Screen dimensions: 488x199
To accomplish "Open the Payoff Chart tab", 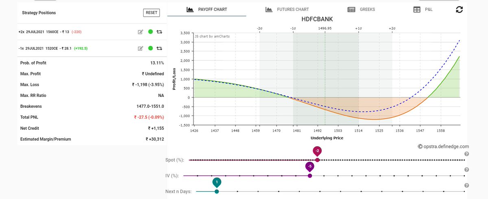I will tap(207, 9).
